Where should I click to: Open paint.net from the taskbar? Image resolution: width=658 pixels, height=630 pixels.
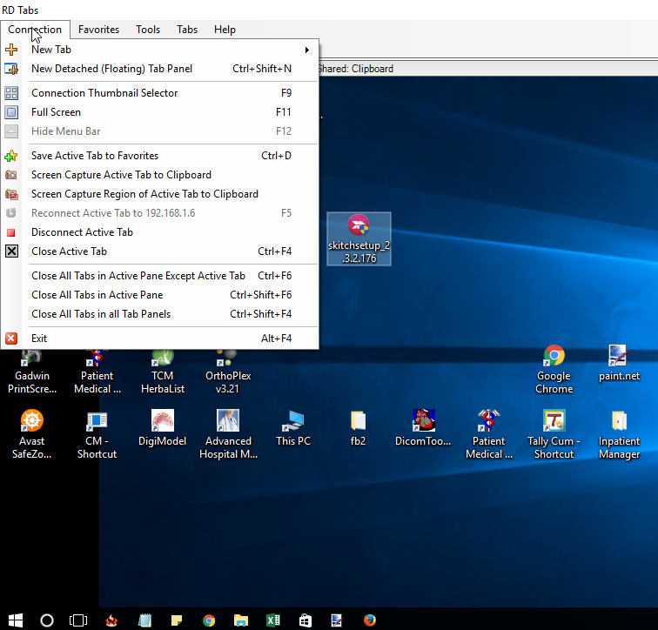pos(337,620)
